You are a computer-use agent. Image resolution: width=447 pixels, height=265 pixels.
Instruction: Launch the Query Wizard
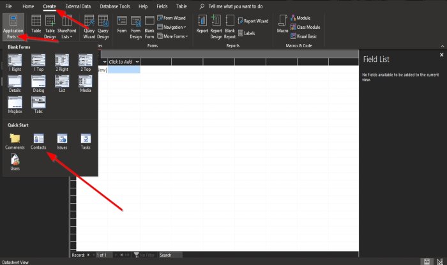[x=89, y=27]
